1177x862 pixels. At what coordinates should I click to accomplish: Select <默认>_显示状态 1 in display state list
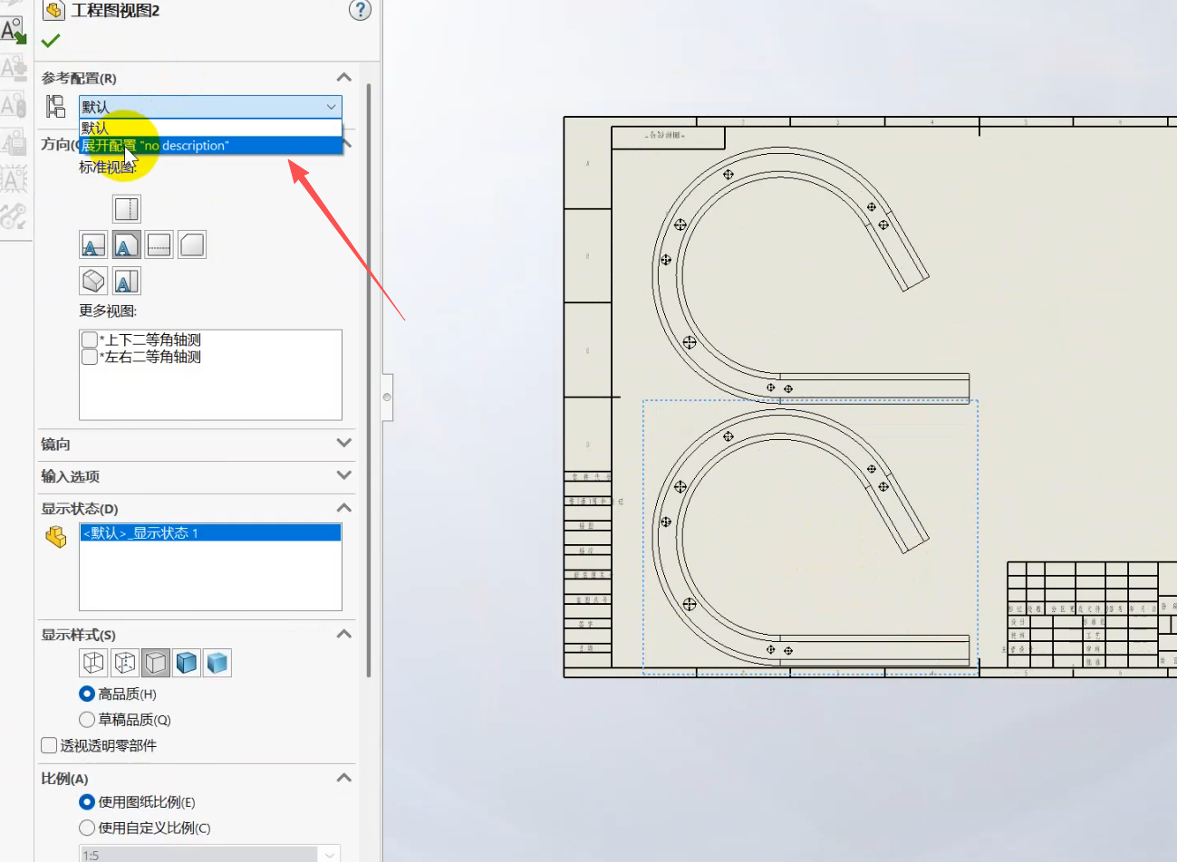coord(210,533)
